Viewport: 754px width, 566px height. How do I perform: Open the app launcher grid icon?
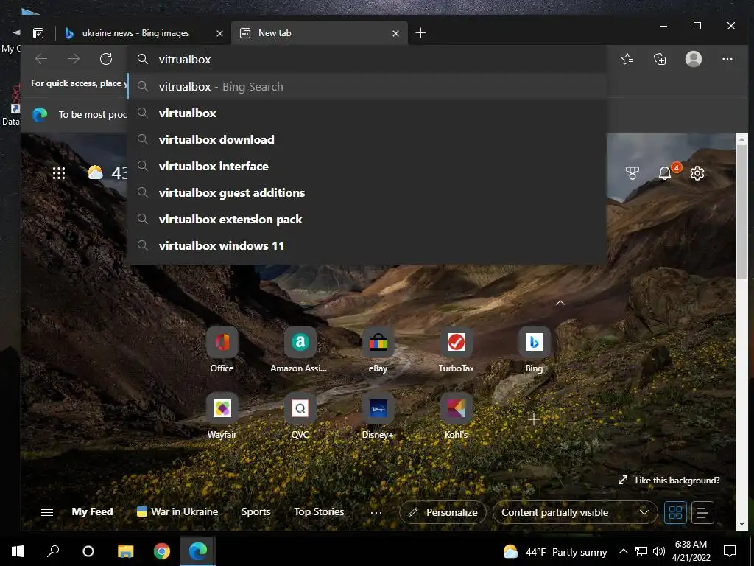coord(59,172)
